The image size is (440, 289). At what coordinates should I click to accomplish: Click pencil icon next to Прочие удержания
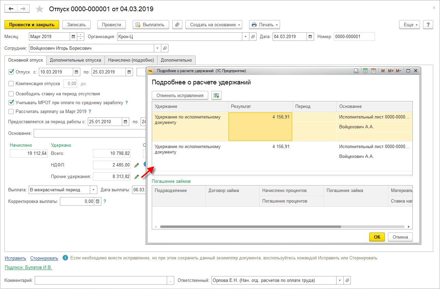(x=136, y=177)
